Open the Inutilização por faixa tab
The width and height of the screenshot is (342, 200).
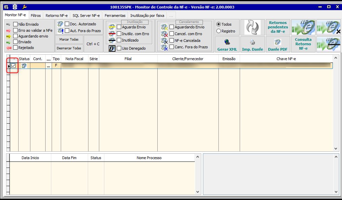[x=147, y=16]
